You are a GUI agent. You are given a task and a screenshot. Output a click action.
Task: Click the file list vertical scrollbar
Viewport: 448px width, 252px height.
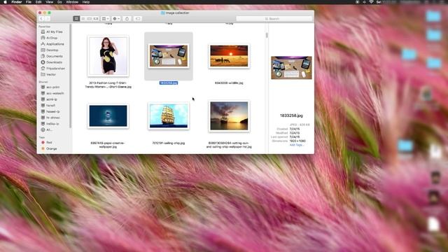click(267, 35)
